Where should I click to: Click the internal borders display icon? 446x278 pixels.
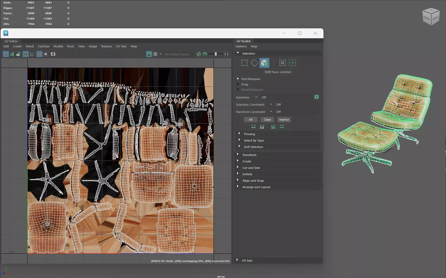pyautogui.click(x=32, y=54)
